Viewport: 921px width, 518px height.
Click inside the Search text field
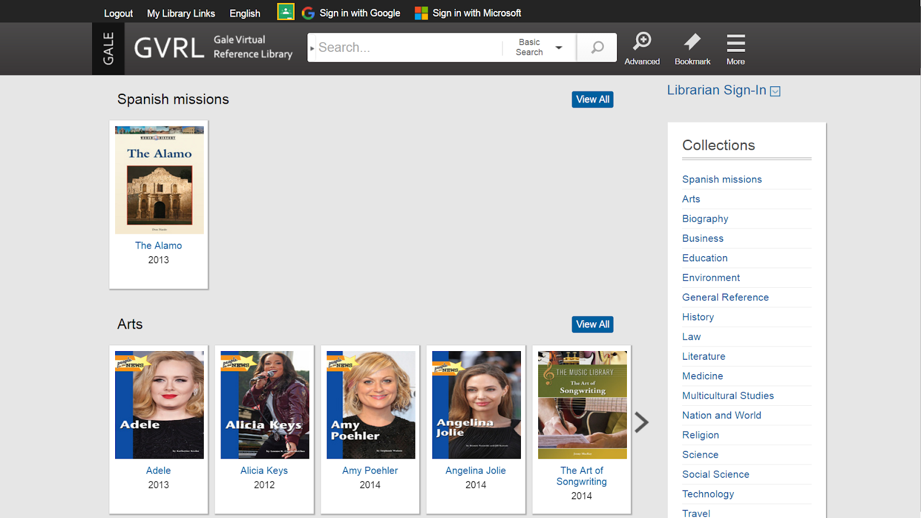(409, 47)
